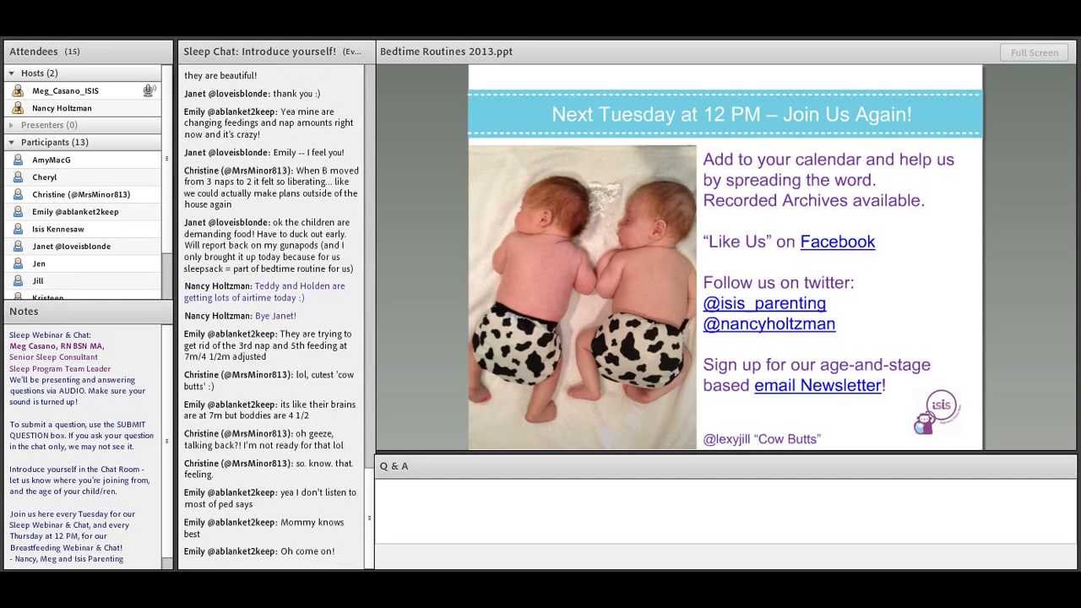This screenshot has width=1081, height=608.
Task: Click Nancy Holtzman's message "Bye Janet!"
Action: (x=275, y=316)
